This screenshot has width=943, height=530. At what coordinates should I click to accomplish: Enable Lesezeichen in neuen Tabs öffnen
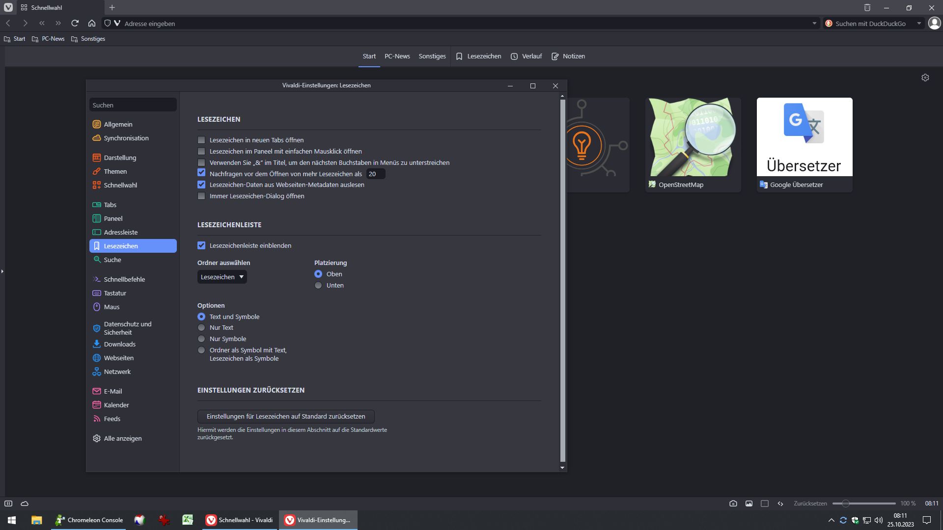click(x=201, y=140)
